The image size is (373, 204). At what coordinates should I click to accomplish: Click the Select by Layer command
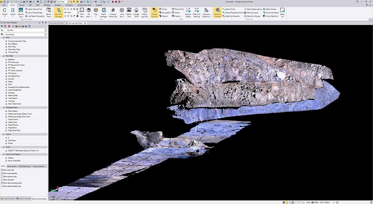pyautogui.click(x=251, y=13)
